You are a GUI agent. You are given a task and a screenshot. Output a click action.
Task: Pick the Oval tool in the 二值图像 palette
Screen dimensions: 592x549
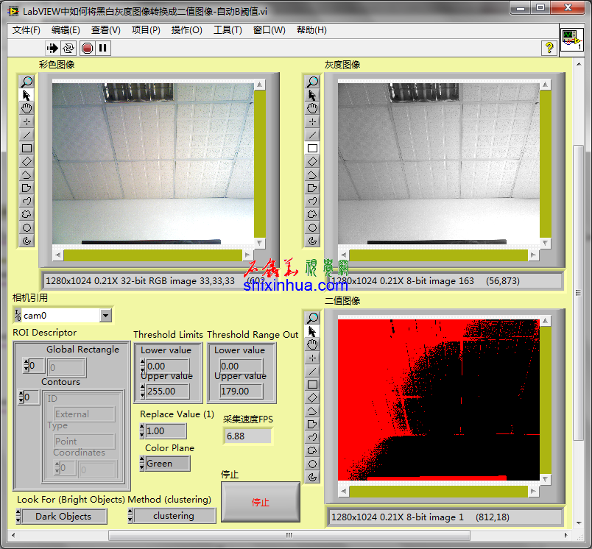click(x=312, y=464)
